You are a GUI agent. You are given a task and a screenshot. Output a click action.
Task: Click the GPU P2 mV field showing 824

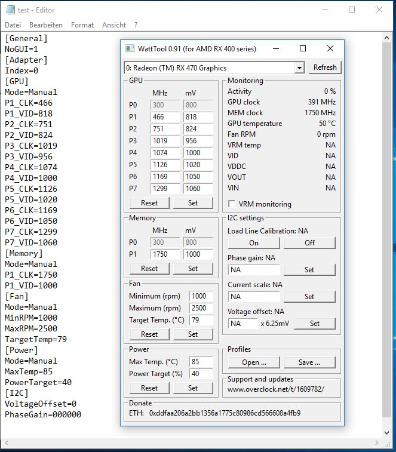pos(198,129)
